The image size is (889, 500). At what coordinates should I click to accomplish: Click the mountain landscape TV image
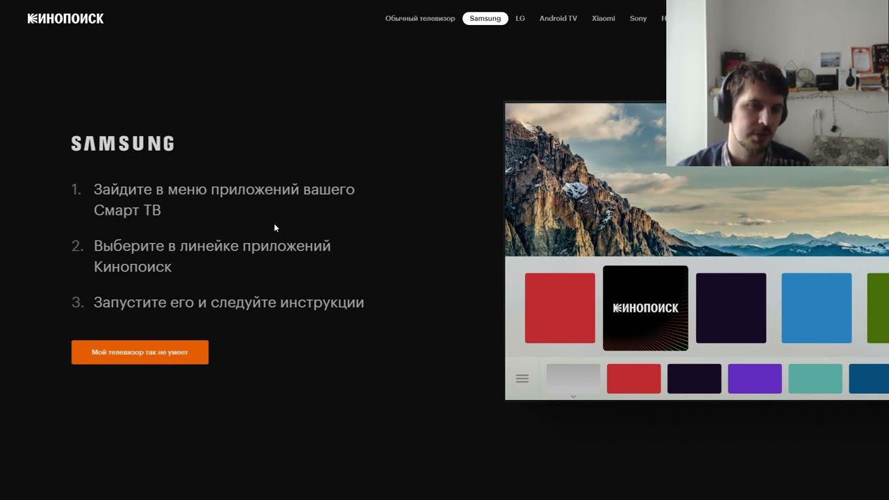pos(697,179)
